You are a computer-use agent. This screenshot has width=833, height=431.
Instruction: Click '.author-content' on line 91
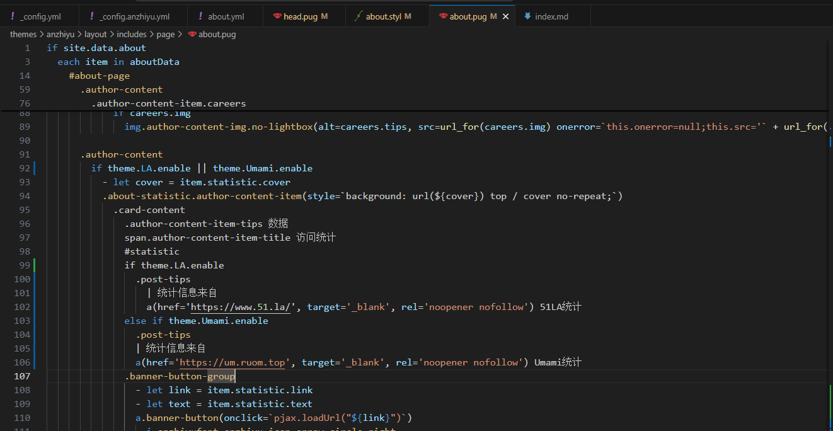click(122, 154)
